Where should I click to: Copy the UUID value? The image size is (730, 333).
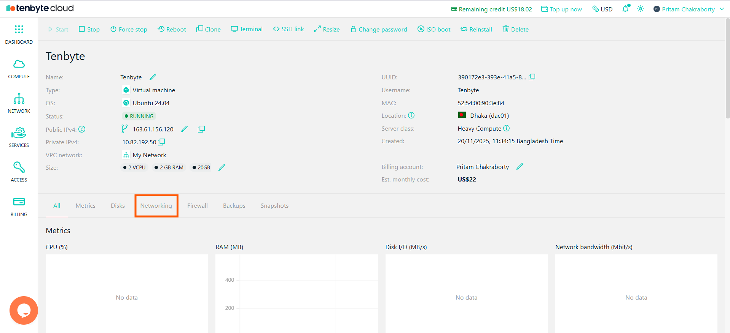[532, 77]
